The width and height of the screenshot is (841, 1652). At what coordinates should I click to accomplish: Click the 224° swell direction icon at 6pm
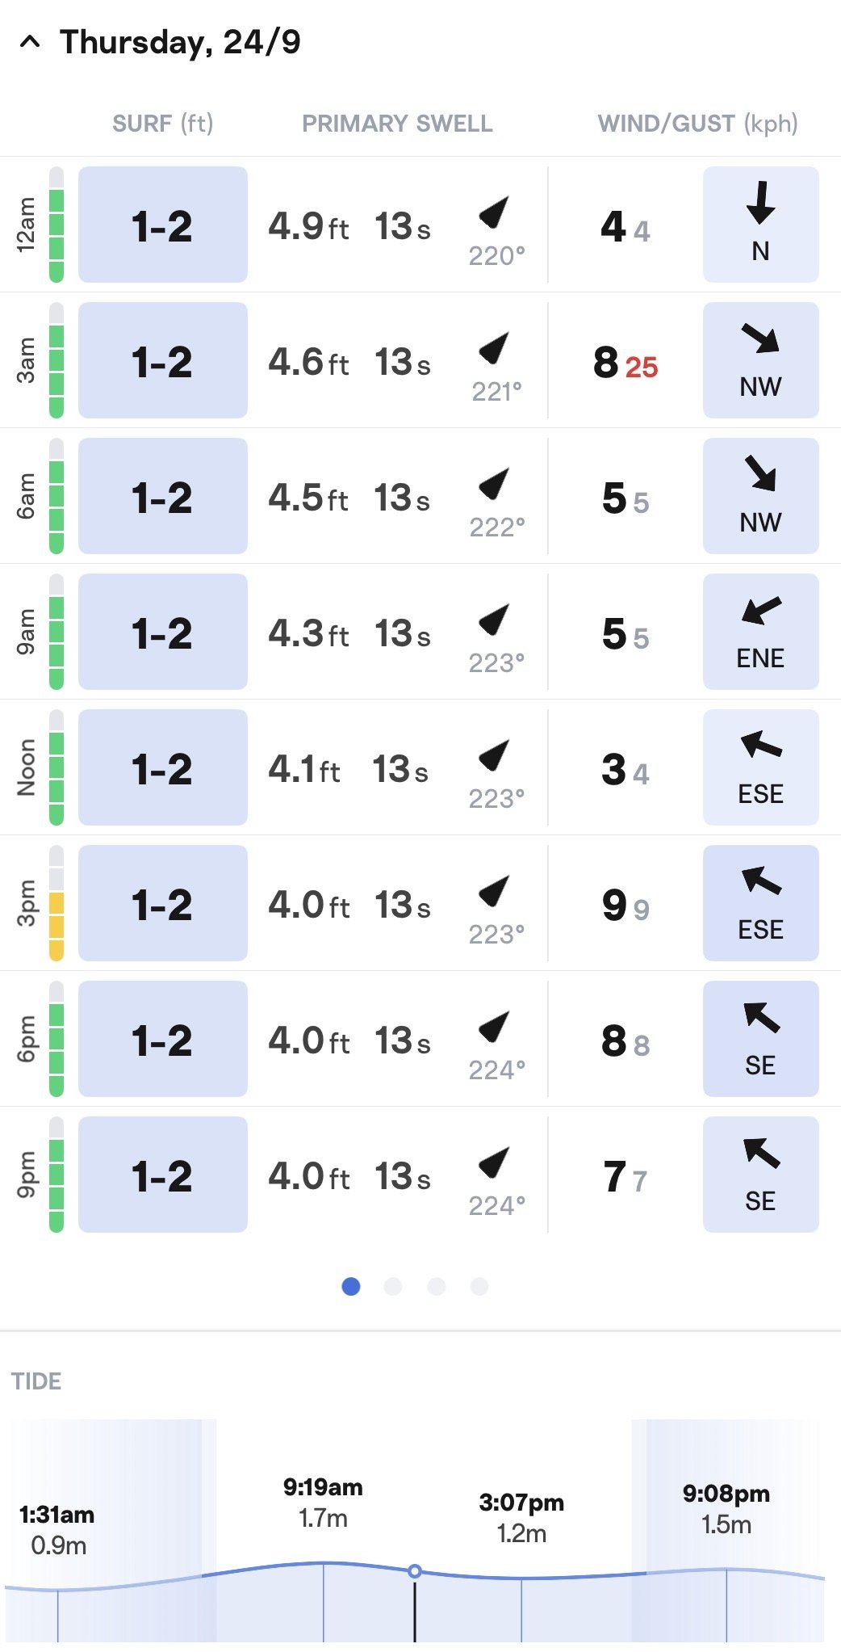(x=494, y=1027)
